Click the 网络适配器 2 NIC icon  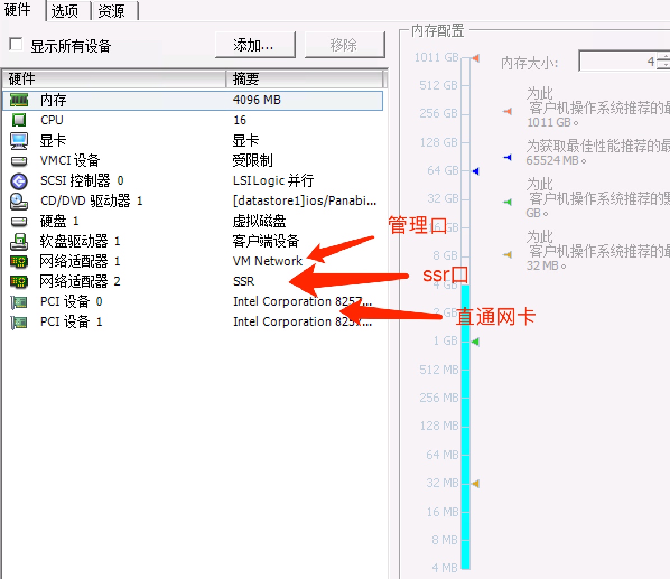coord(19,282)
